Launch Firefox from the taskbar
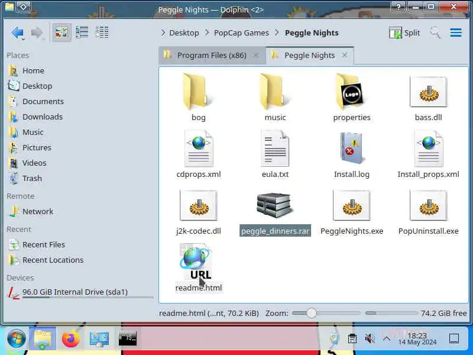The height and width of the screenshot is (355, 473). [70, 338]
